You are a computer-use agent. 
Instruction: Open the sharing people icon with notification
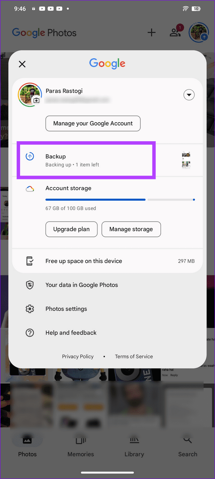click(x=176, y=32)
